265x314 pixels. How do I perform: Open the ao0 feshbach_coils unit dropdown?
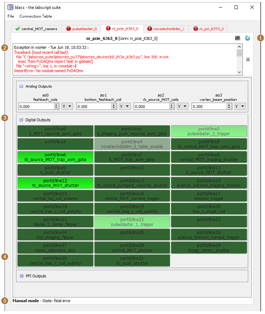pyautogui.click(x=67, y=106)
